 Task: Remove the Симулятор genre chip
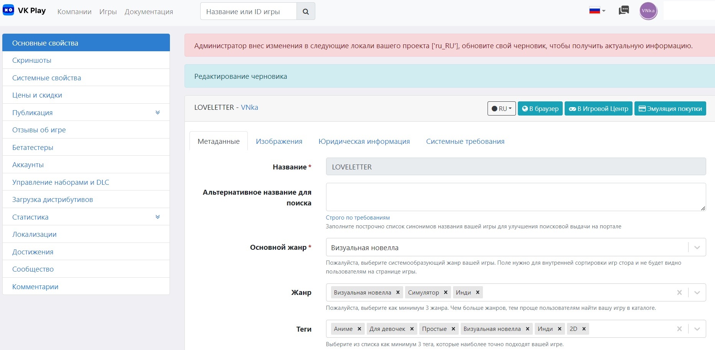pyautogui.click(x=446, y=293)
